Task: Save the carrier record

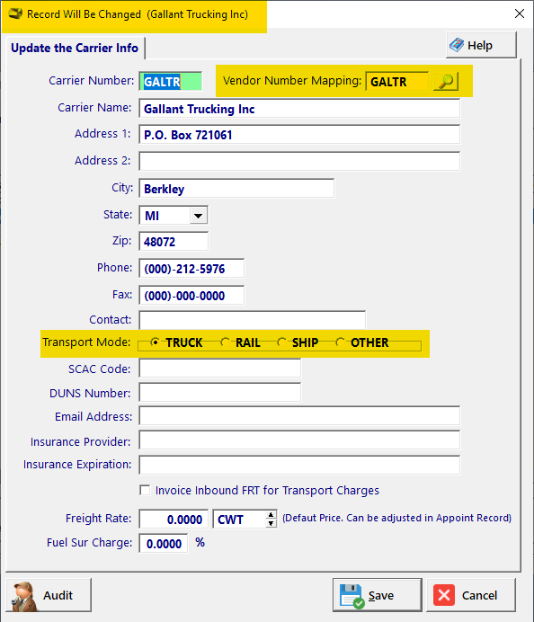Action: pos(377,595)
